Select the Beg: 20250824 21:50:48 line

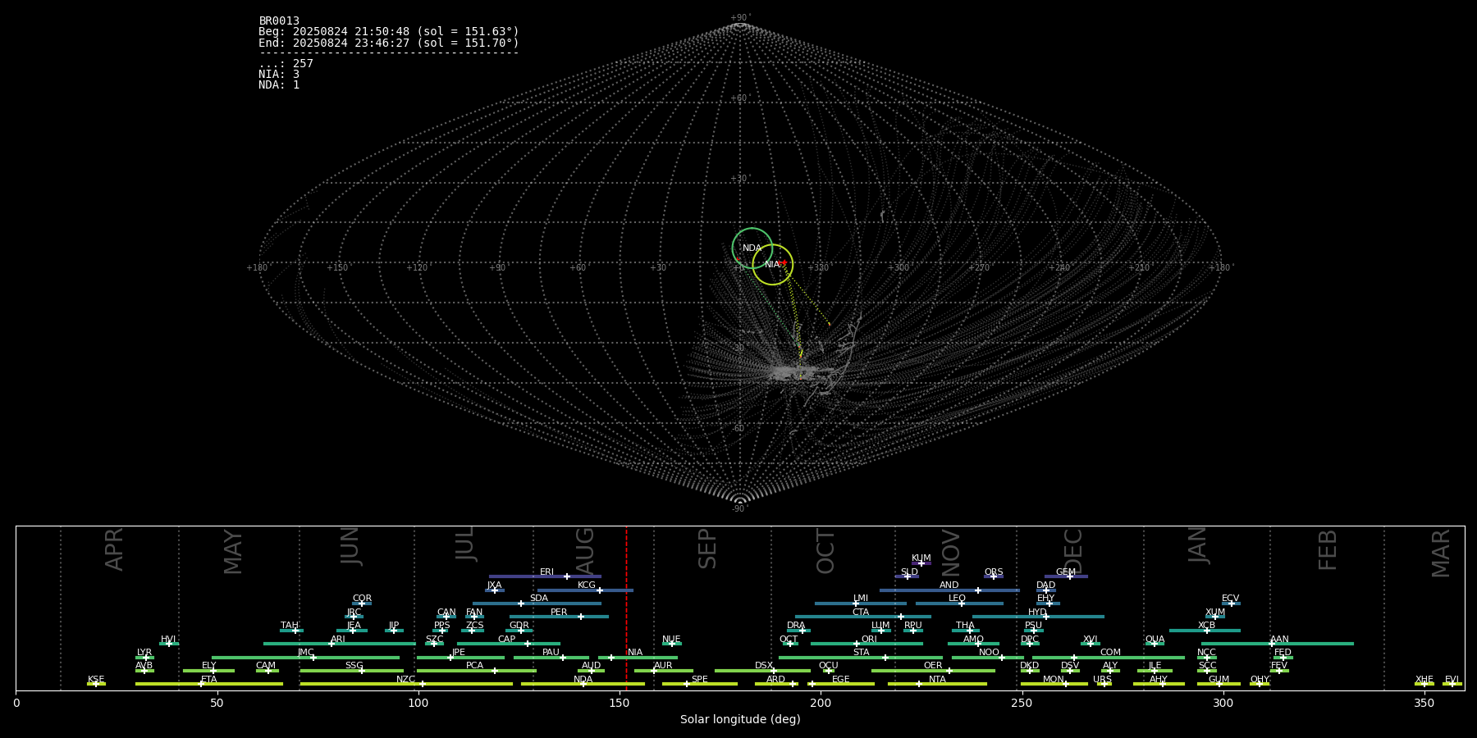389,32
